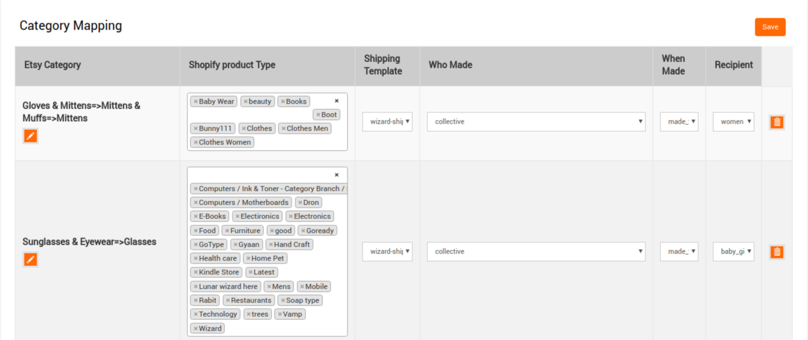The width and height of the screenshot is (808, 340).
Task: Save the category mapping
Action: coord(770,27)
